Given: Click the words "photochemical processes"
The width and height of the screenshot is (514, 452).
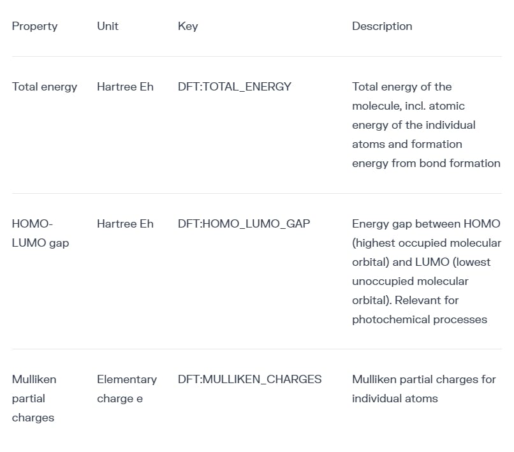Looking at the screenshot, I should 419,319.
